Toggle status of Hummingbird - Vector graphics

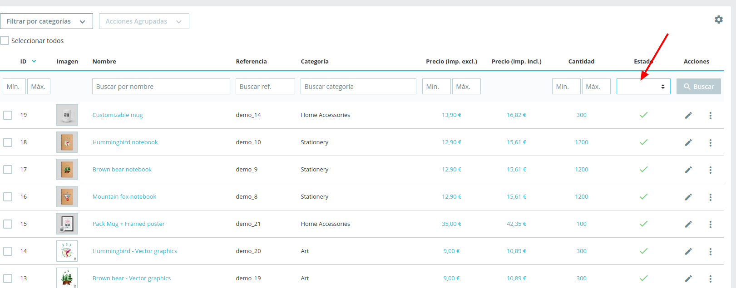643,251
